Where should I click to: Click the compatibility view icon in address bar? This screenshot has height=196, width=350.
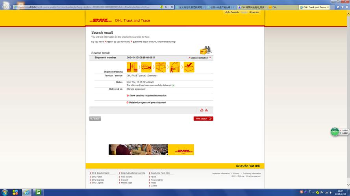pos(161,7)
